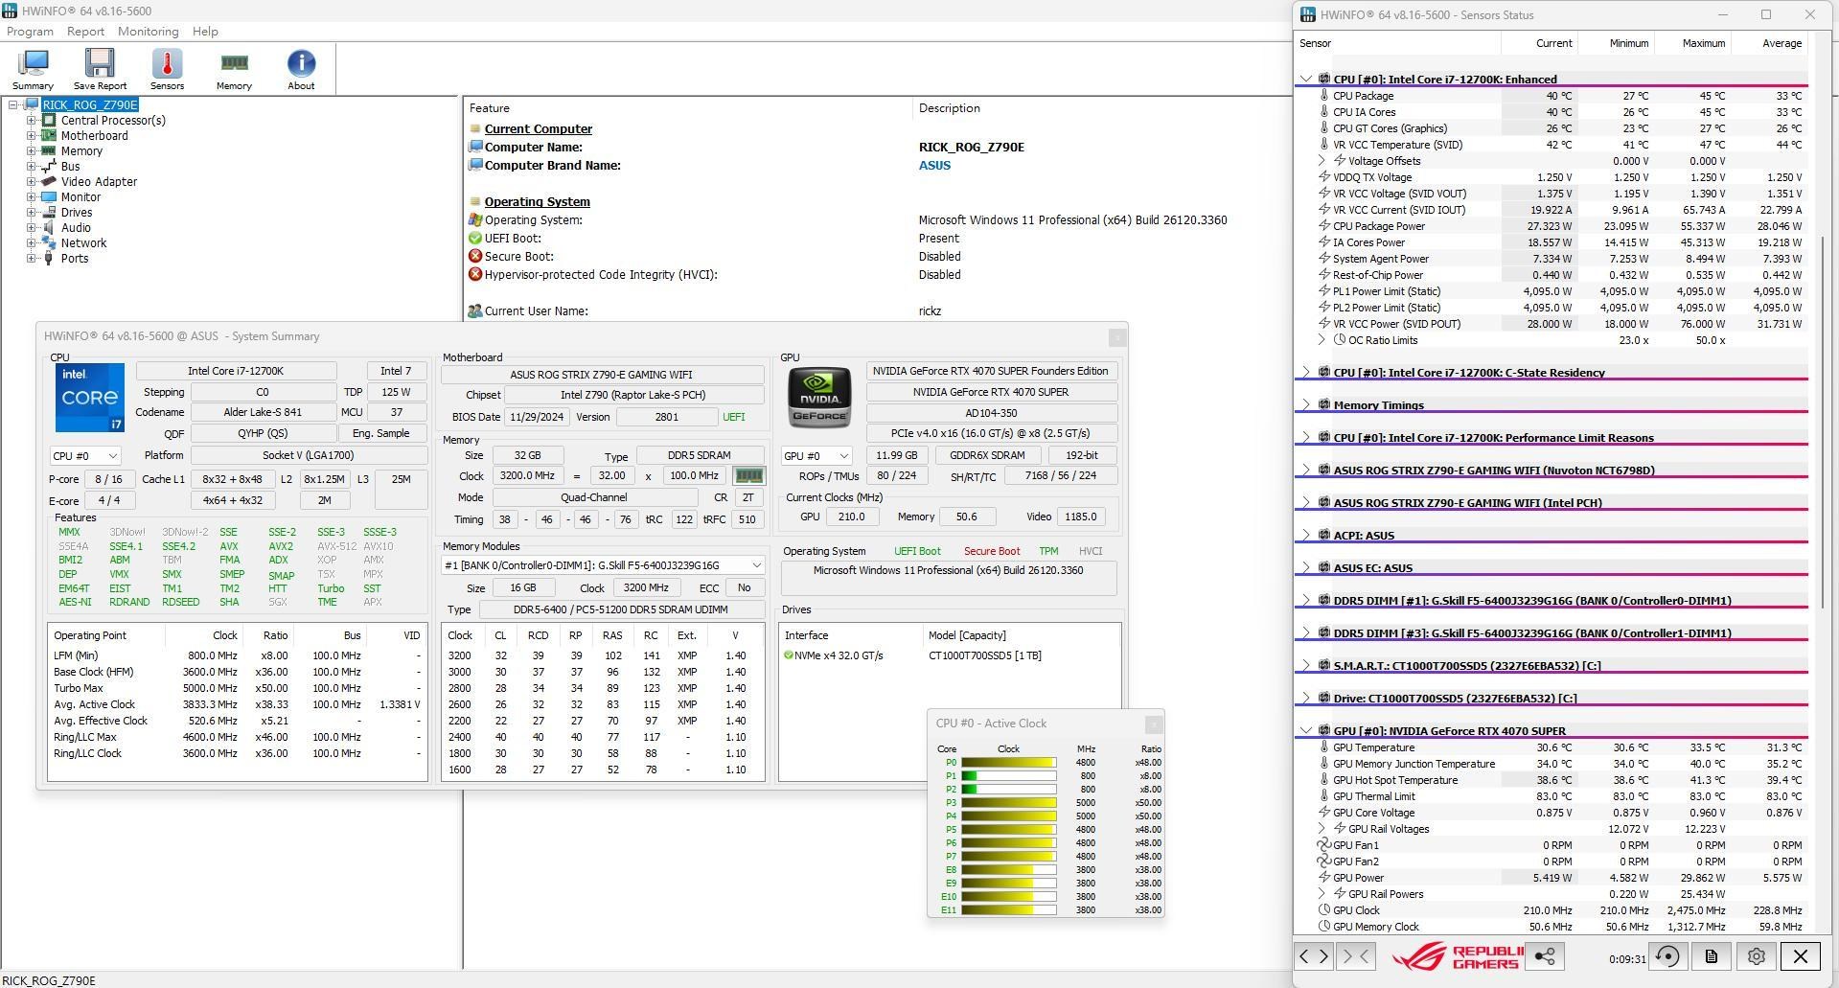
Task: Expand the C-State Residency sensor group
Action: (1305, 372)
